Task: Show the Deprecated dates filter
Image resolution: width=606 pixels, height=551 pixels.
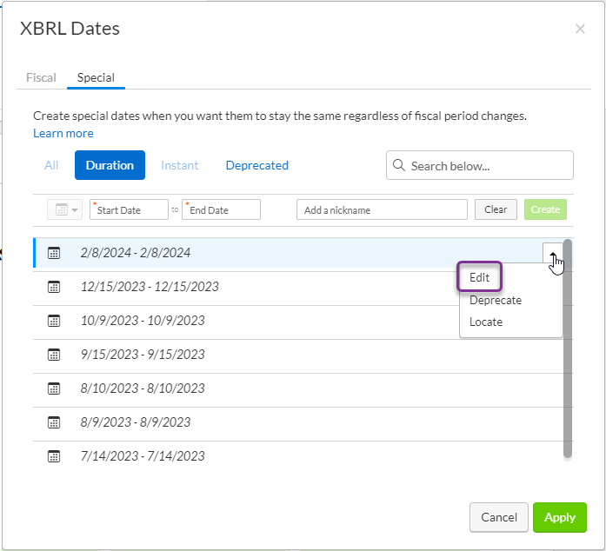Action: 257,165
